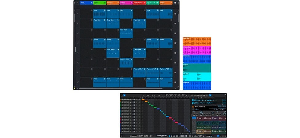300x138 pixels.
Task: Launch the Outro scene
Action: [x=171, y=3]
